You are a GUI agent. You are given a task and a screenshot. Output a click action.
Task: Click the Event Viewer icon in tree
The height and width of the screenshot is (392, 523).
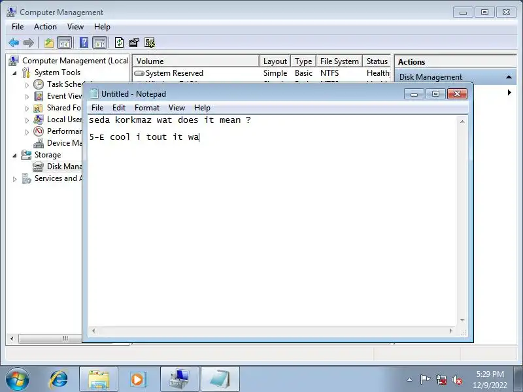tap(39, 96)
